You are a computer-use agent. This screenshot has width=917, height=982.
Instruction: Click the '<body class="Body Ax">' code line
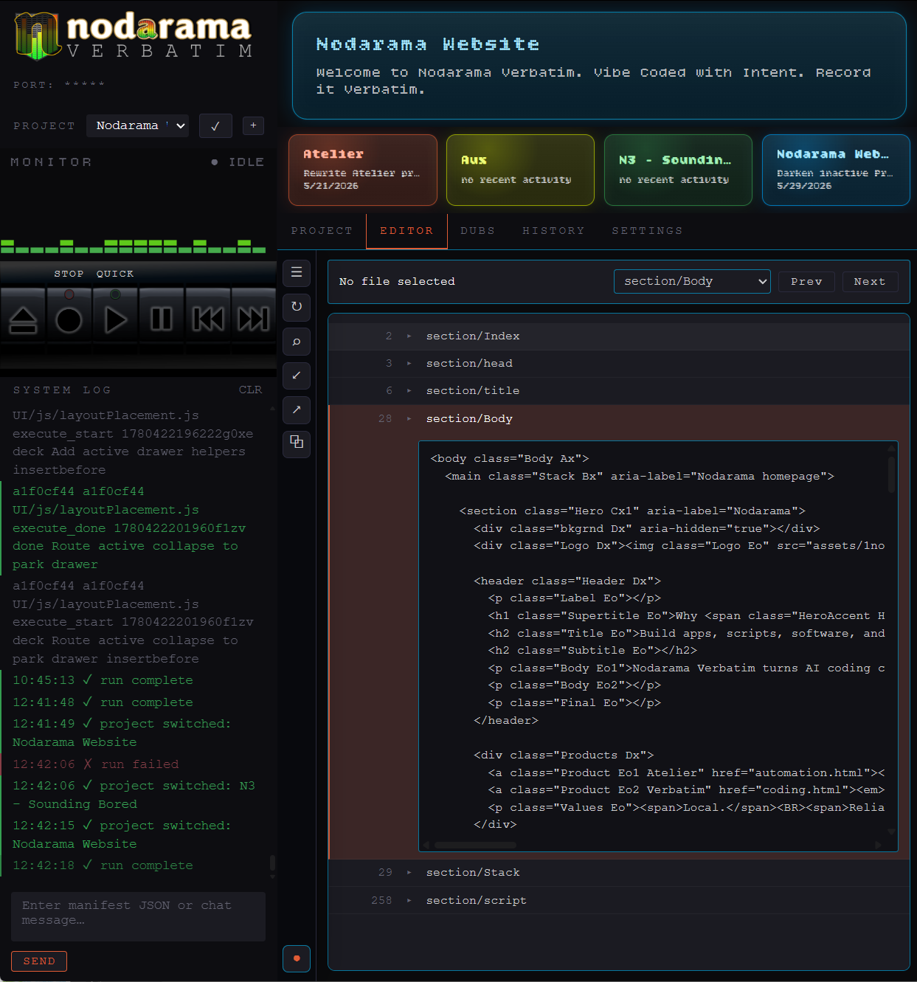[510, 459]
